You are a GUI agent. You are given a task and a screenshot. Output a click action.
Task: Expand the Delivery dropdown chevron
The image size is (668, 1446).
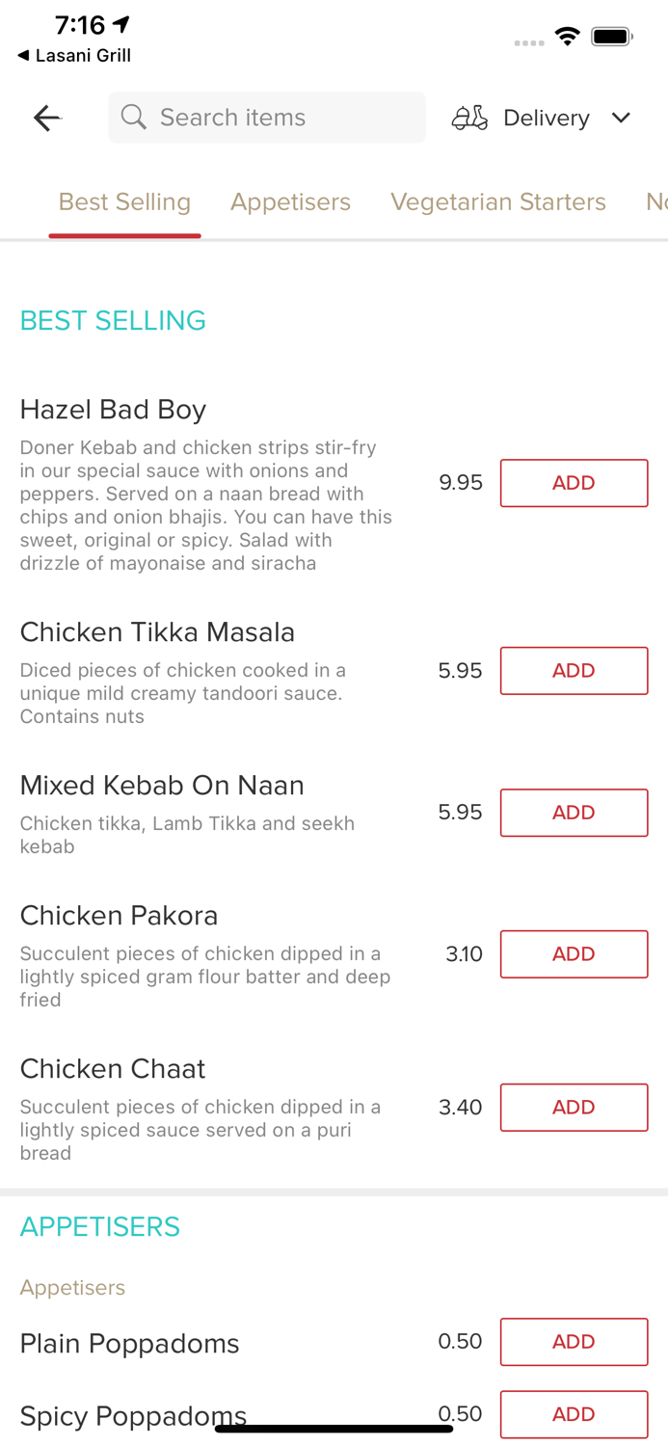(x=621, y=118)
